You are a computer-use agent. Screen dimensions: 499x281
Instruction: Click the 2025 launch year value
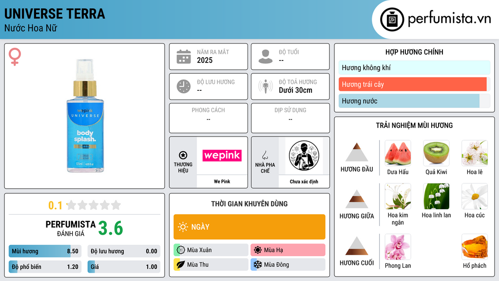pos(205,60)
